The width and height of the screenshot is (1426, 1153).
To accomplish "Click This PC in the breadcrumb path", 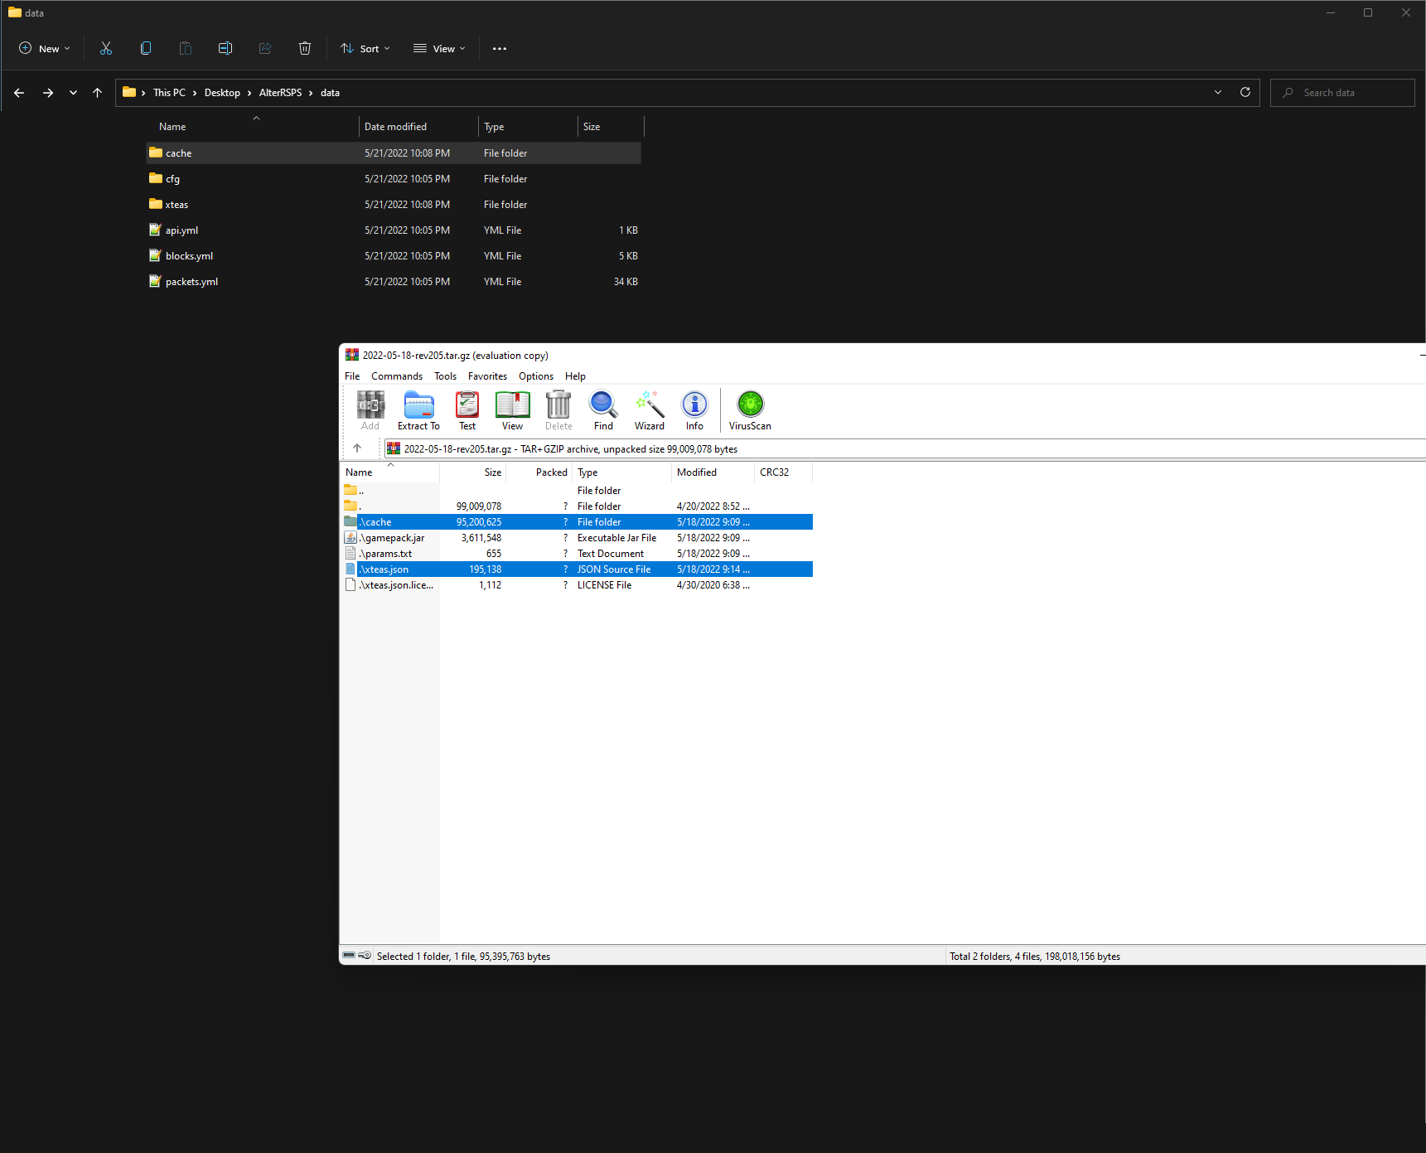I will pos(169,93).
